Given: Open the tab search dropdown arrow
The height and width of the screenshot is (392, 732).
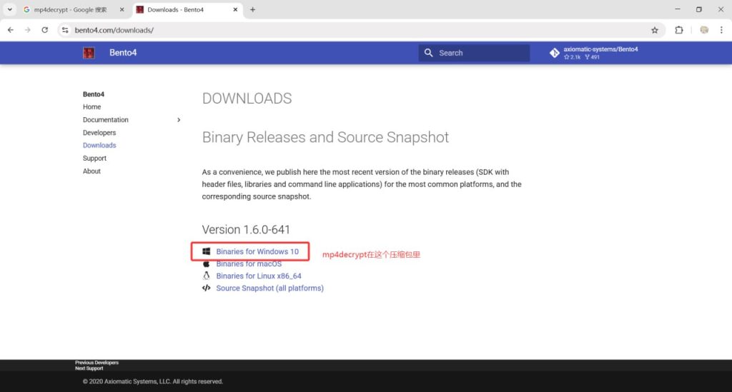Looking at the screenshot, I should (9, 9).
